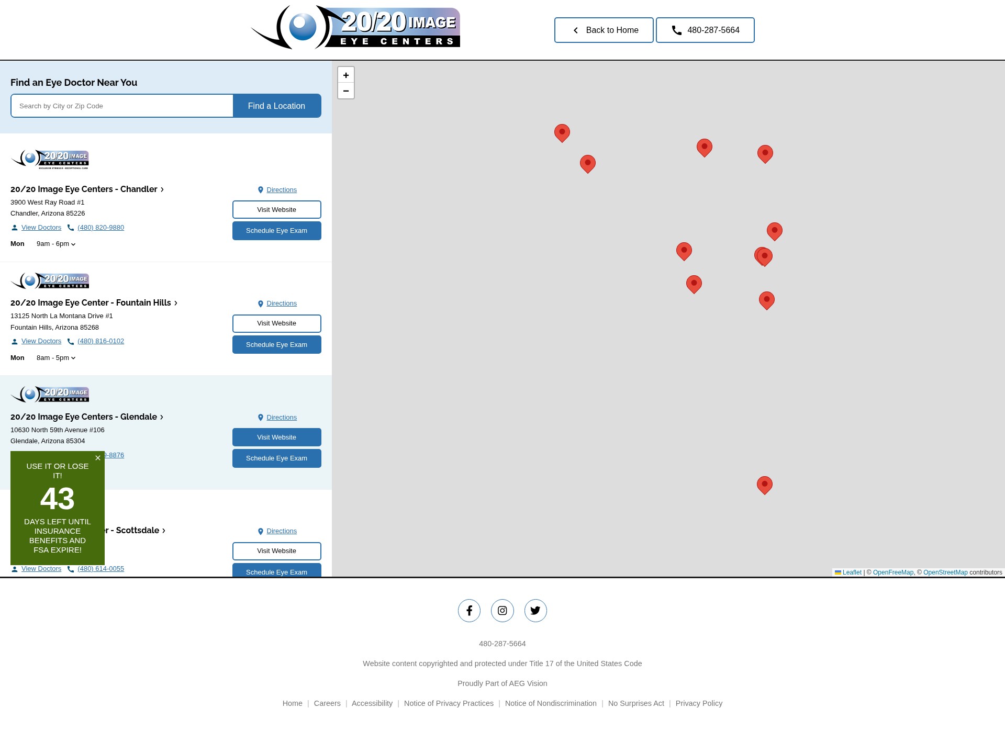Open the No Surprises Act link
This screenshot has width=1005, height=731.
pos(636,703)
